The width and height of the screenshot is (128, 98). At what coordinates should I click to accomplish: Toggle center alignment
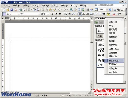pos(84,14)
